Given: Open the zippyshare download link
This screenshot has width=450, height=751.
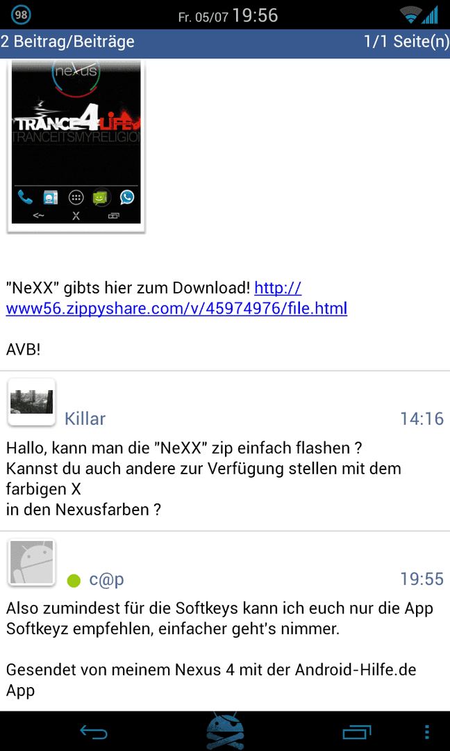Looking at the screenshot, I should click(x=176, y=298).
